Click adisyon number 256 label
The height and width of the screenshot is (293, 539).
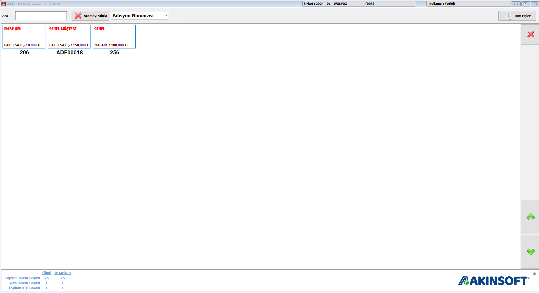tap(114, 52)
